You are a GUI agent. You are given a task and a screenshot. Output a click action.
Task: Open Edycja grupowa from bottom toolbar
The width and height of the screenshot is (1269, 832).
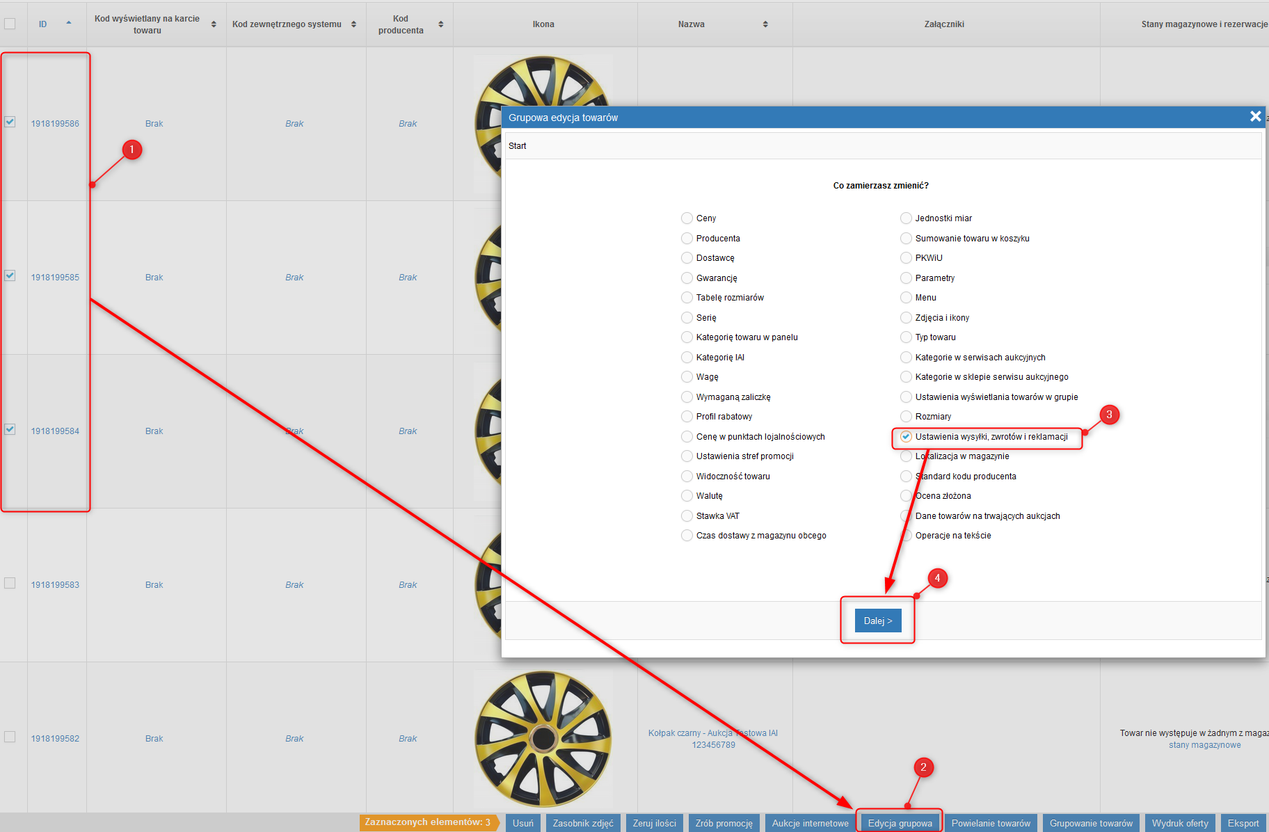point(900,823)
